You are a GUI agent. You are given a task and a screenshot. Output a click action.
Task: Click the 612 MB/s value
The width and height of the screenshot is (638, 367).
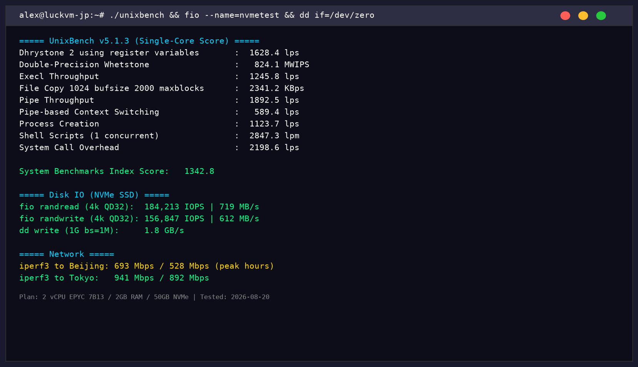pyautogui.click(x=239, y=219)
